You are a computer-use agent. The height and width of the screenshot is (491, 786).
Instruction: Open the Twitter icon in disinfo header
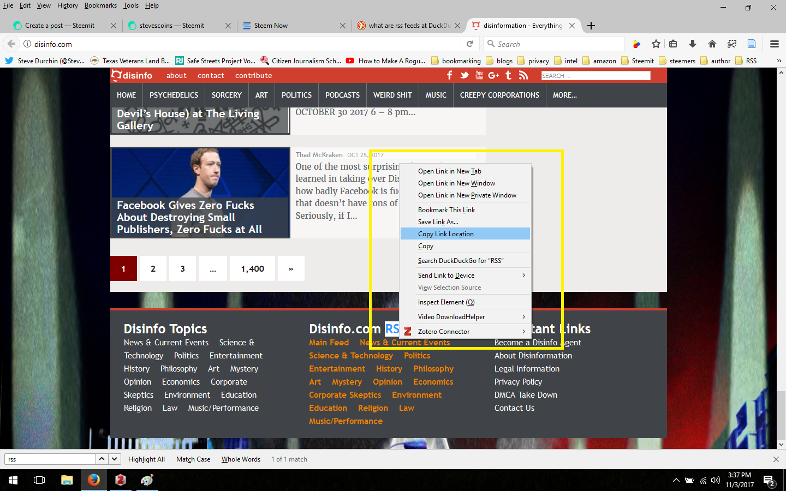(x=465, y=75)
